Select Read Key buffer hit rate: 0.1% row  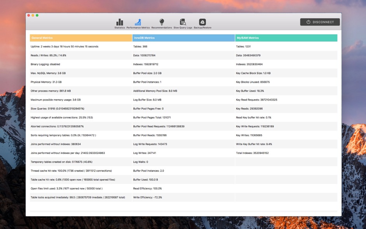[x=286, y=117]
